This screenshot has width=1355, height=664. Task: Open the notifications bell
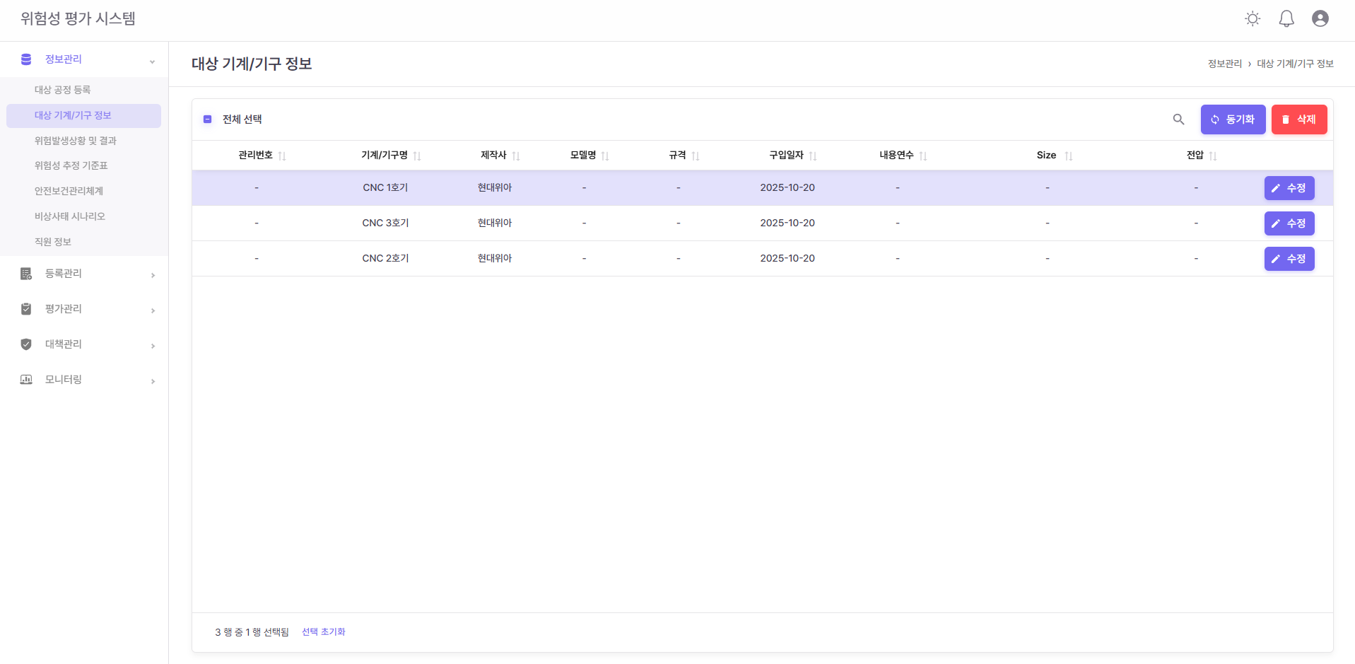(1286, 19)
